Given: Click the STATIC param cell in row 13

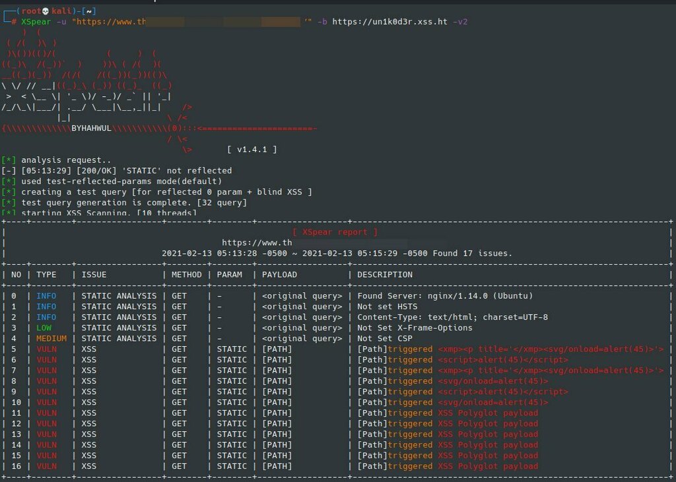Looking at the screenshot, I should click(x=232, y=434).
